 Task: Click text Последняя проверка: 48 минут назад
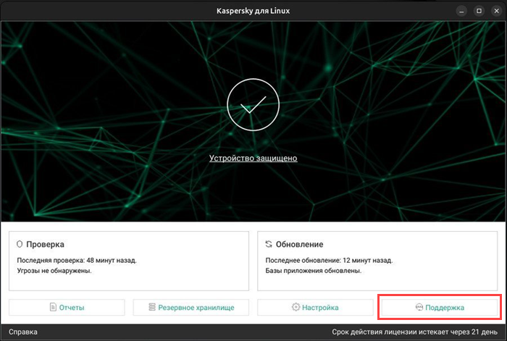tap(77, 260)
